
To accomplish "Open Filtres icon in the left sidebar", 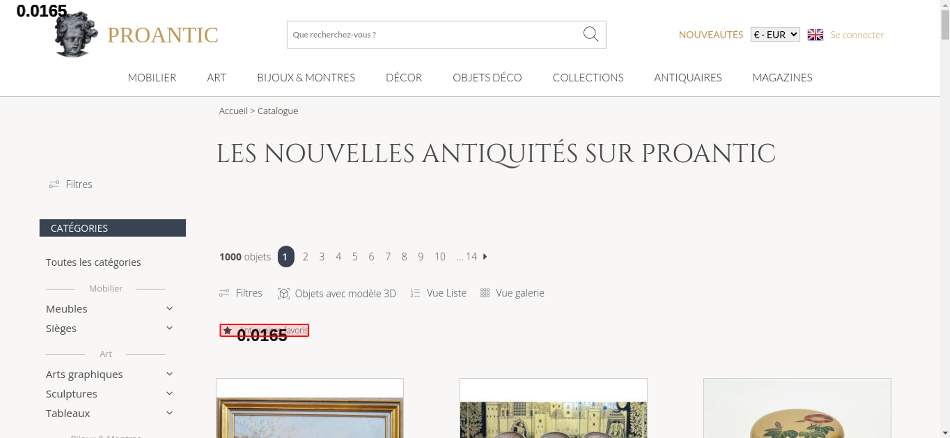I will click(54, 184).
